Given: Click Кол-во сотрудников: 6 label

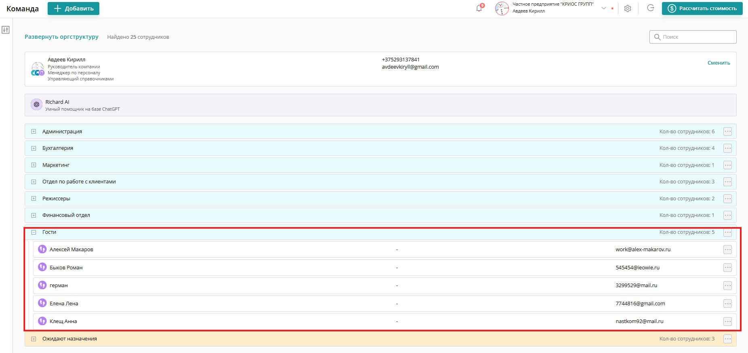Looking at the screenshot, I should [x=687, y=132].
